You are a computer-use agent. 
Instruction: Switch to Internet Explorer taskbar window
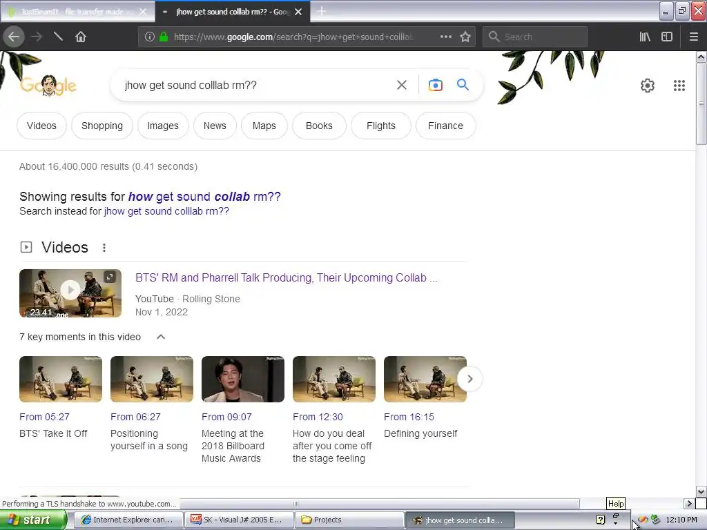pyautogui.click(x=128, y=520)
